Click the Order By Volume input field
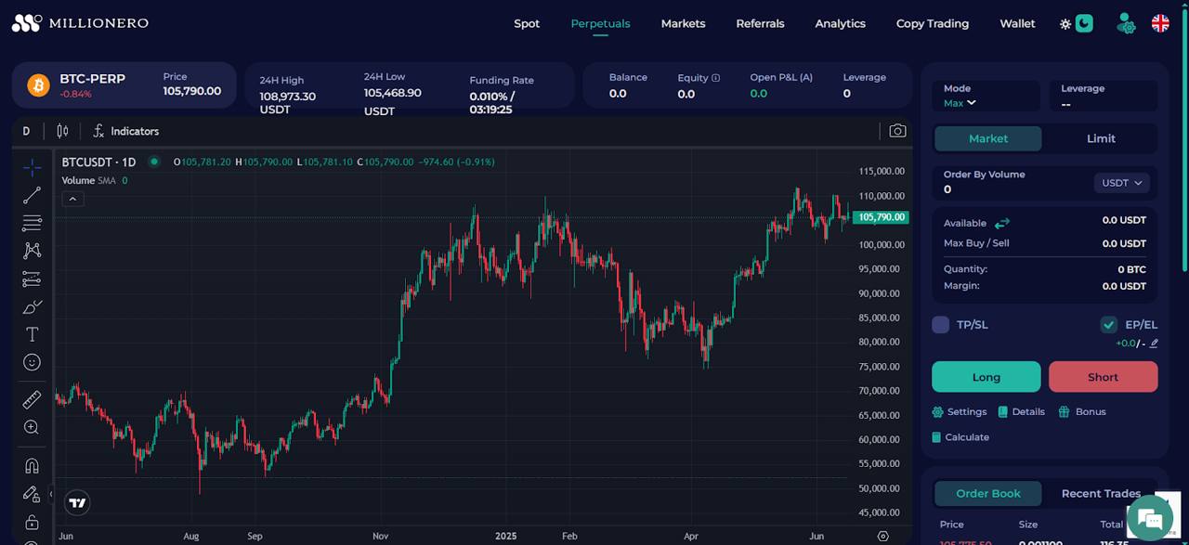This screenshot has height=545, width=1189. 1013,189
